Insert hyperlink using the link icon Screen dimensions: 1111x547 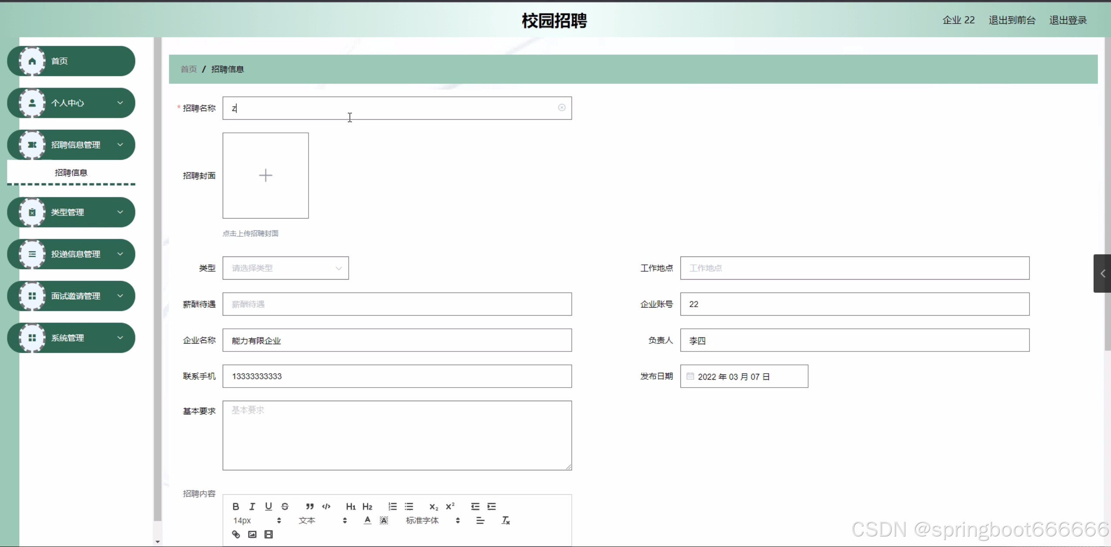click(236, 534)
